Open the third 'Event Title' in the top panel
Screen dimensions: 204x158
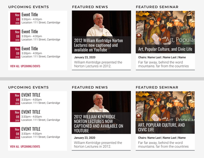point(30,49)
